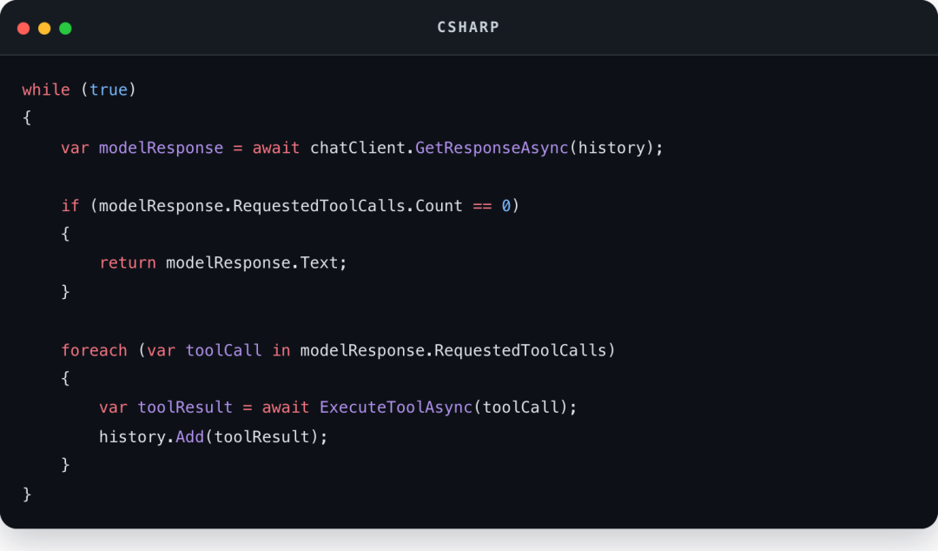938x551 pixels.
Task: Click the red close window dot
Action: [x=23, y=28]
